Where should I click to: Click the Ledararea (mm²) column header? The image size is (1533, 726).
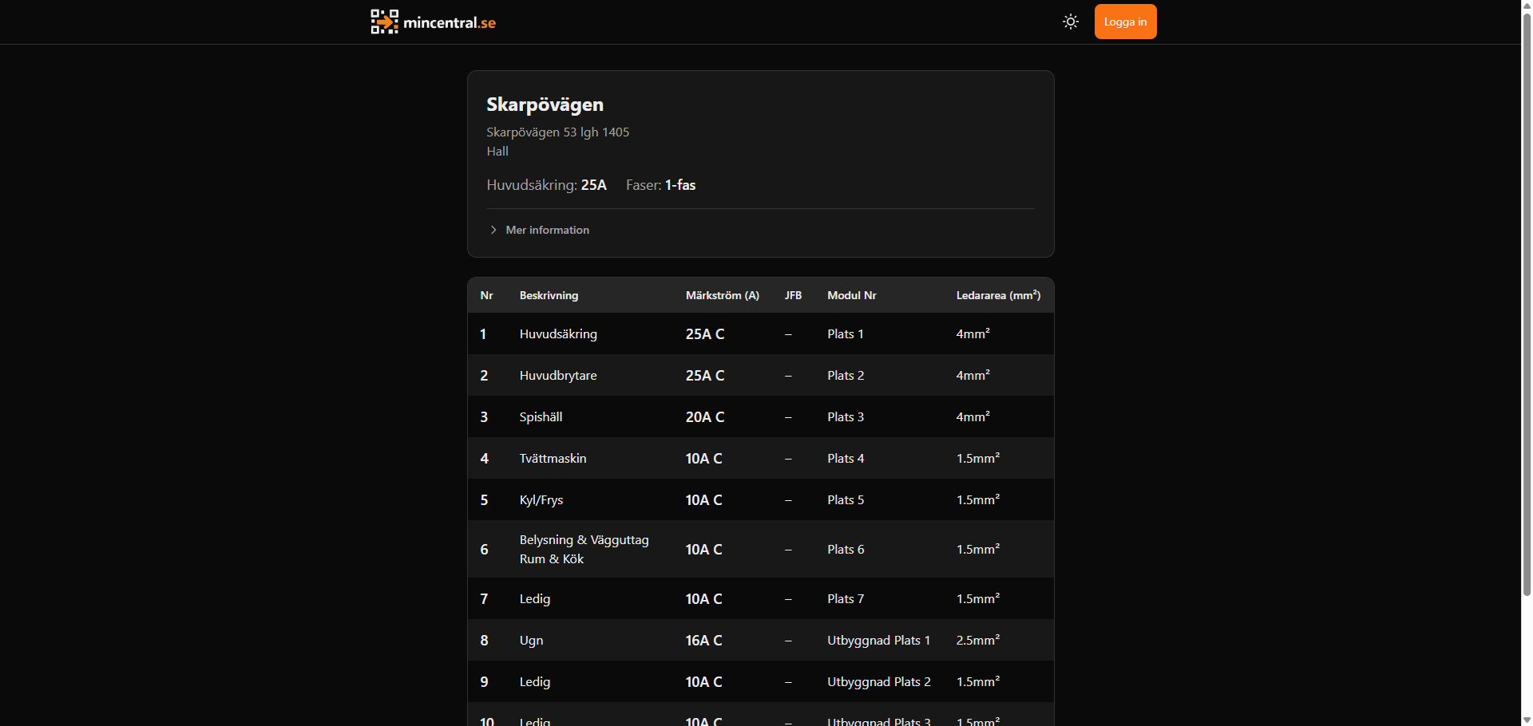(998, 295)
